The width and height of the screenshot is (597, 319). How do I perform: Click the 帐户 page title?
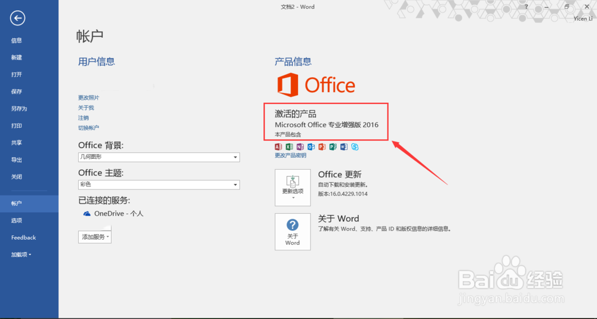pos(90,36)
